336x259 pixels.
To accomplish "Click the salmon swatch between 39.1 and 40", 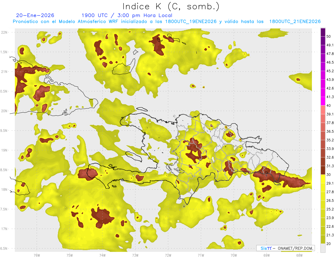I will [323, 110].
